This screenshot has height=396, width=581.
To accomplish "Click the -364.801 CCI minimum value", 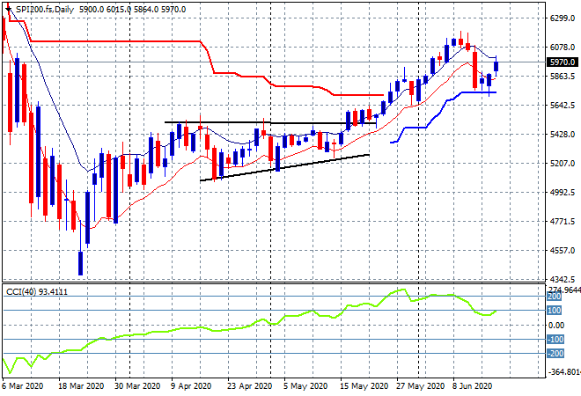I will coord(563,372).
